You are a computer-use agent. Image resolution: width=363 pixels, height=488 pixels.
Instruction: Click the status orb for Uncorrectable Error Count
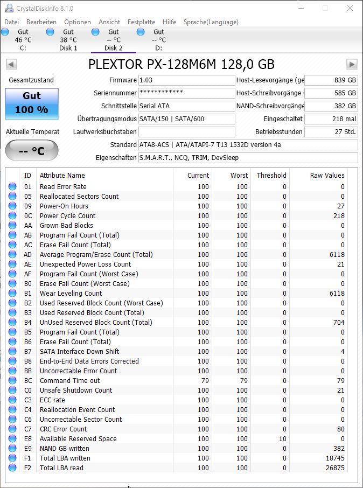[12, 371]
